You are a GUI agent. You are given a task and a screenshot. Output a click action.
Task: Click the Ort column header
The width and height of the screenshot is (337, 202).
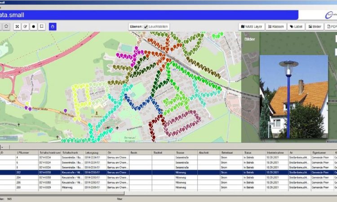click(118, 153)
